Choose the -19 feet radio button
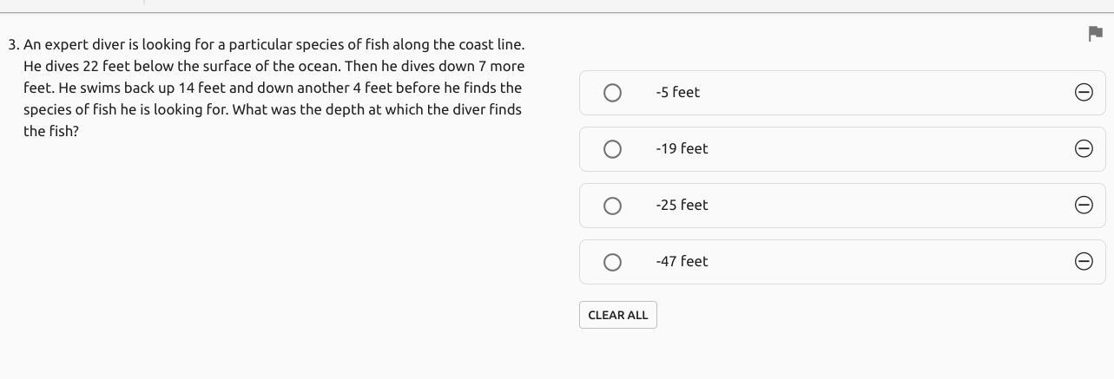The image size is (1114, 379). (x=612, y=149)
